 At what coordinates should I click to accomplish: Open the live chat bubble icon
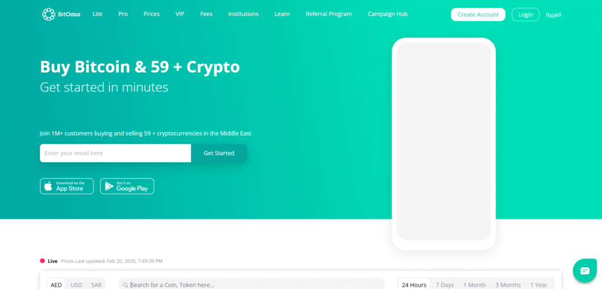pyautogui.click(x=584, y=271)
